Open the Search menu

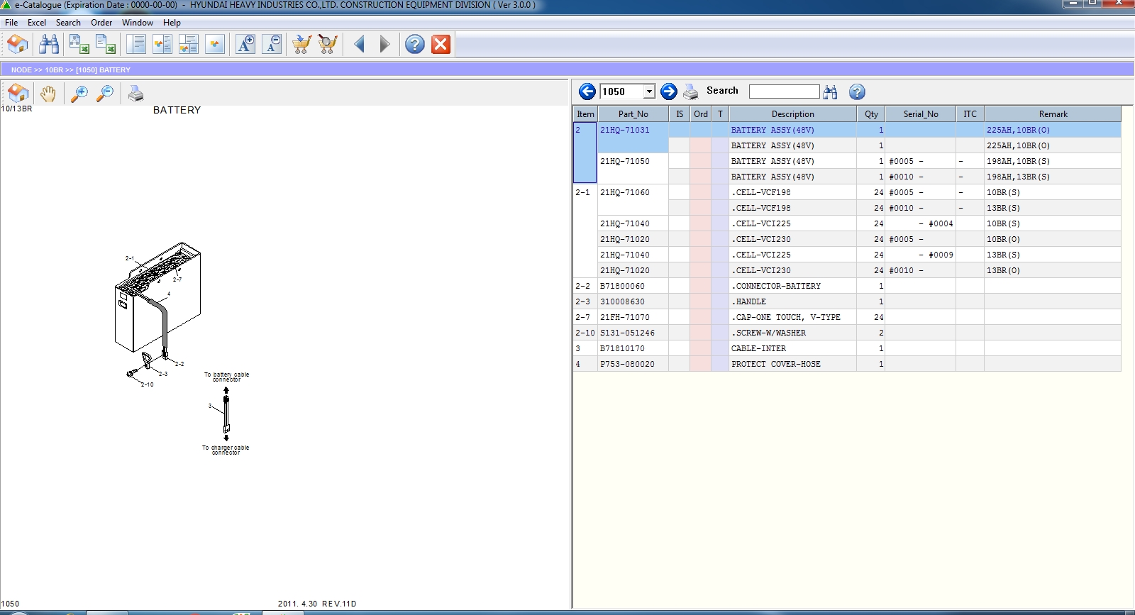tap(68, 23)
